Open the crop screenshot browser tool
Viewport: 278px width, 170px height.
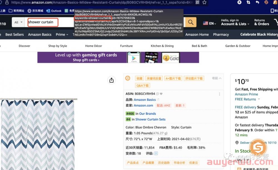click(x=248, y=2)
